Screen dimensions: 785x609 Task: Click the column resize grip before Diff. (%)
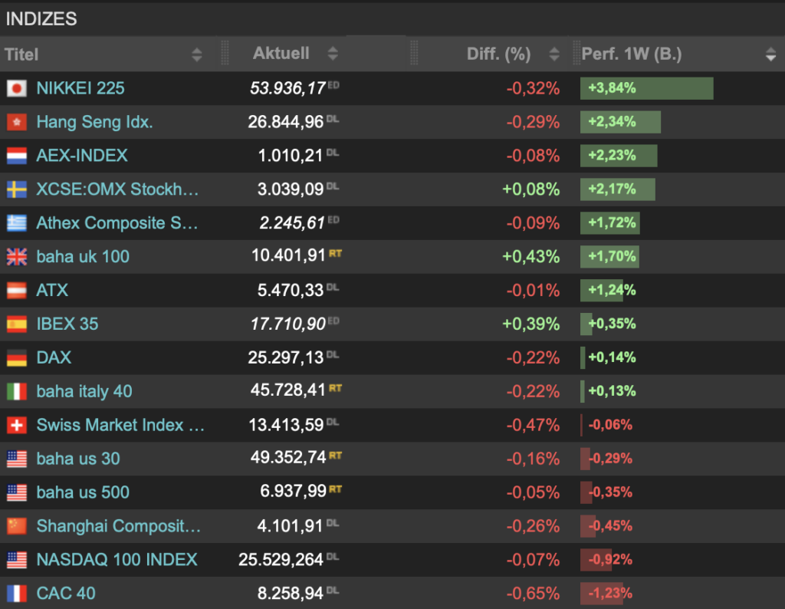(414, 54)
